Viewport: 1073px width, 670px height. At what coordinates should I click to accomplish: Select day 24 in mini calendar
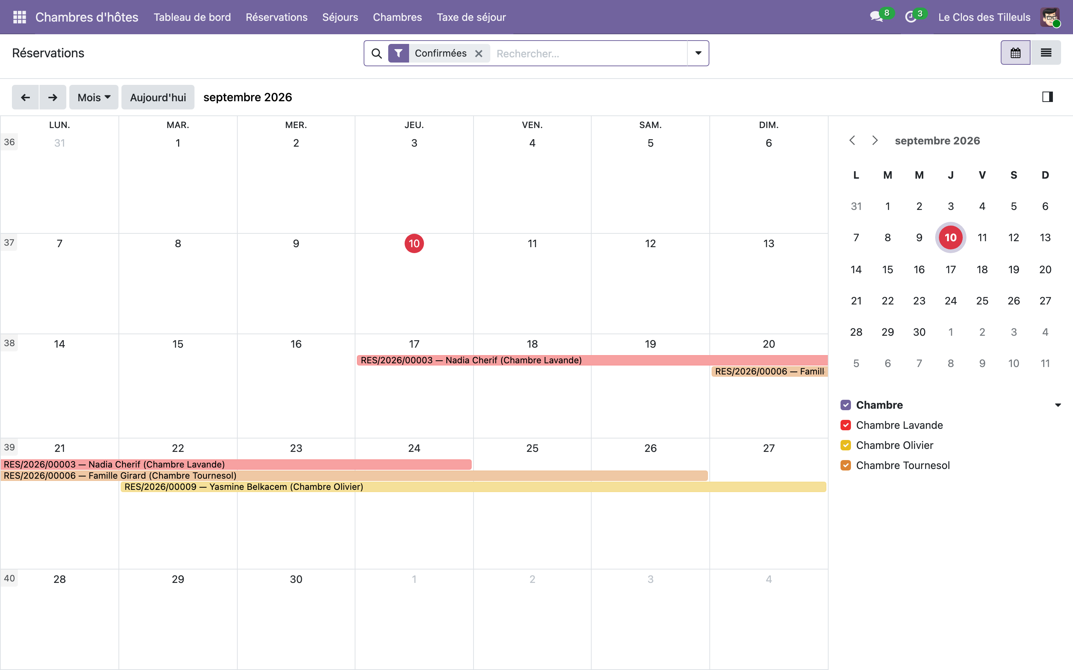tap(950, 301)
